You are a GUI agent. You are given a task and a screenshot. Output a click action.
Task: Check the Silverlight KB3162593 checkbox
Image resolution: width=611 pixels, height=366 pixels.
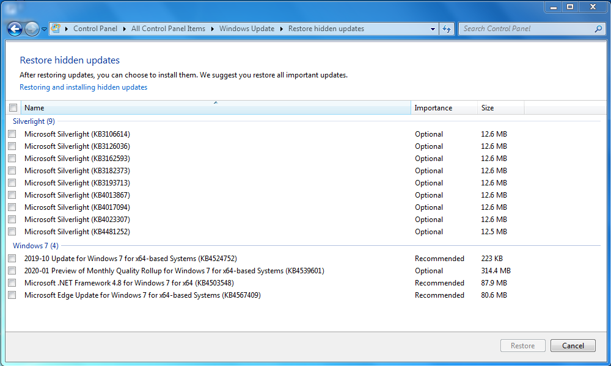click(x=12, y=159)
